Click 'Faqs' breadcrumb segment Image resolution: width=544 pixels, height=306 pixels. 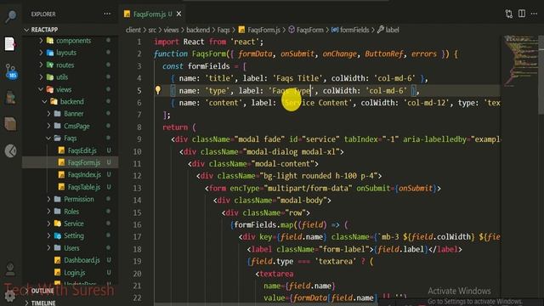224,30
